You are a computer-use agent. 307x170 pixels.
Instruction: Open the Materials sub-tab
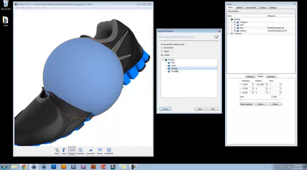[250, 76]
